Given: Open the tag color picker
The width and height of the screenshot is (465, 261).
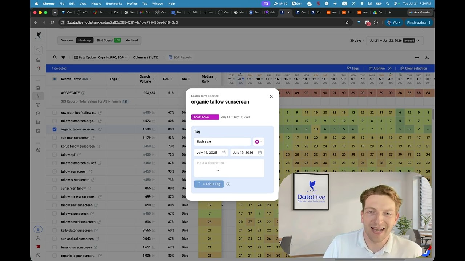Looking at the screenshot, I should point(259,142).
